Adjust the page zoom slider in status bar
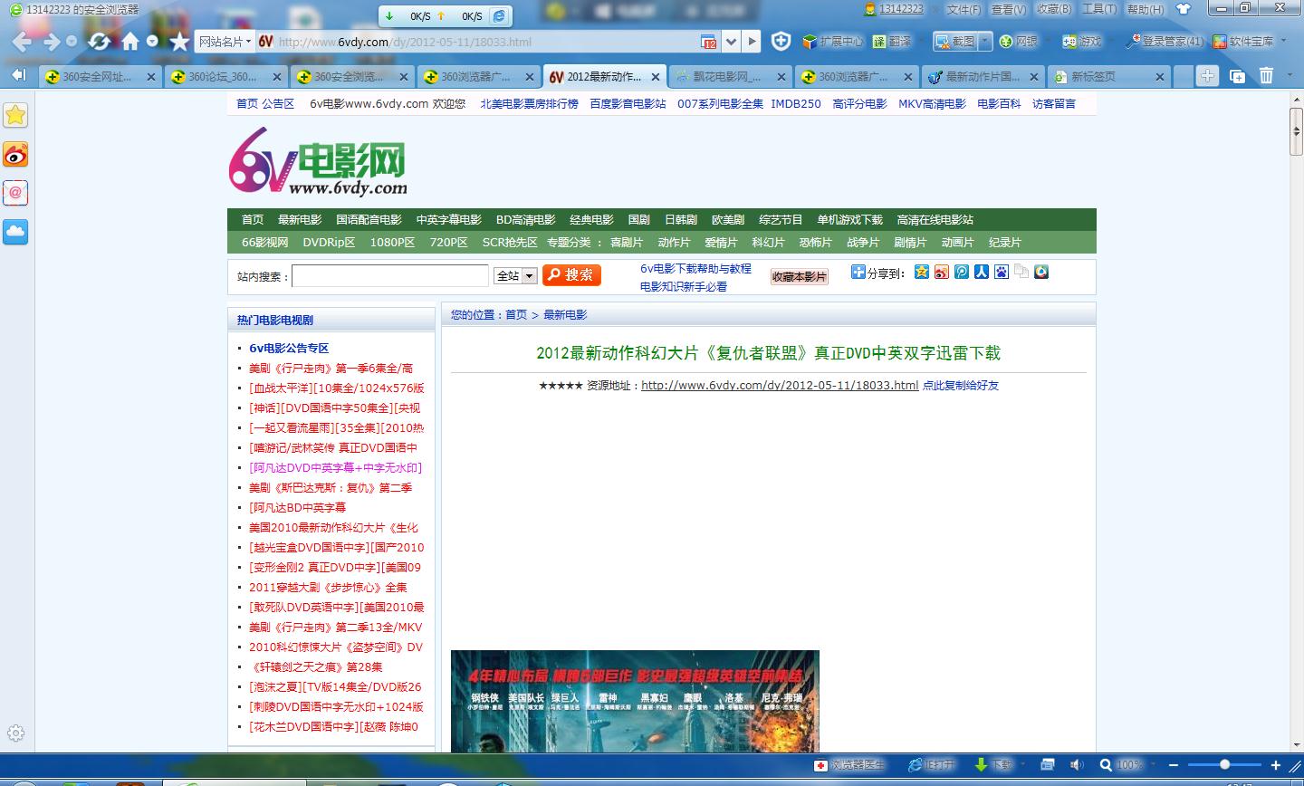The height and width of the screenshot is (786, 1304). (x=1224, y=765)
